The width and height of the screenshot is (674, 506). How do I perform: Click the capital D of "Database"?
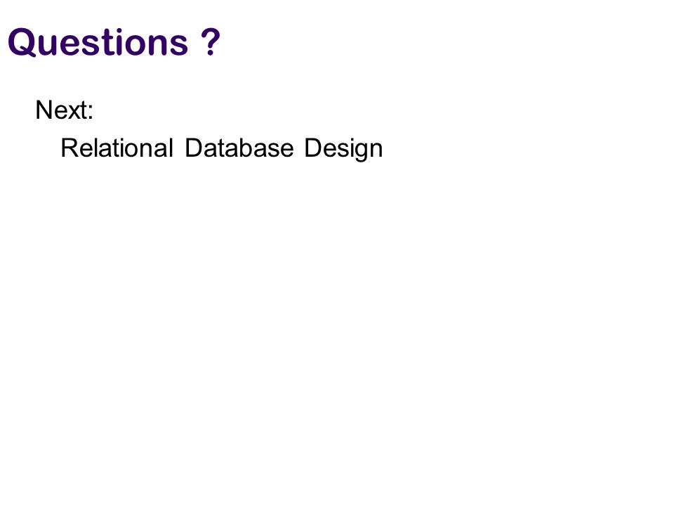tap(194, 148)
